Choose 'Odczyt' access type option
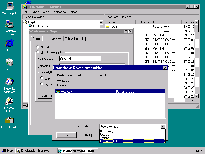The width and height of the screenshot is (205, 154). click(x=105, y=134)
